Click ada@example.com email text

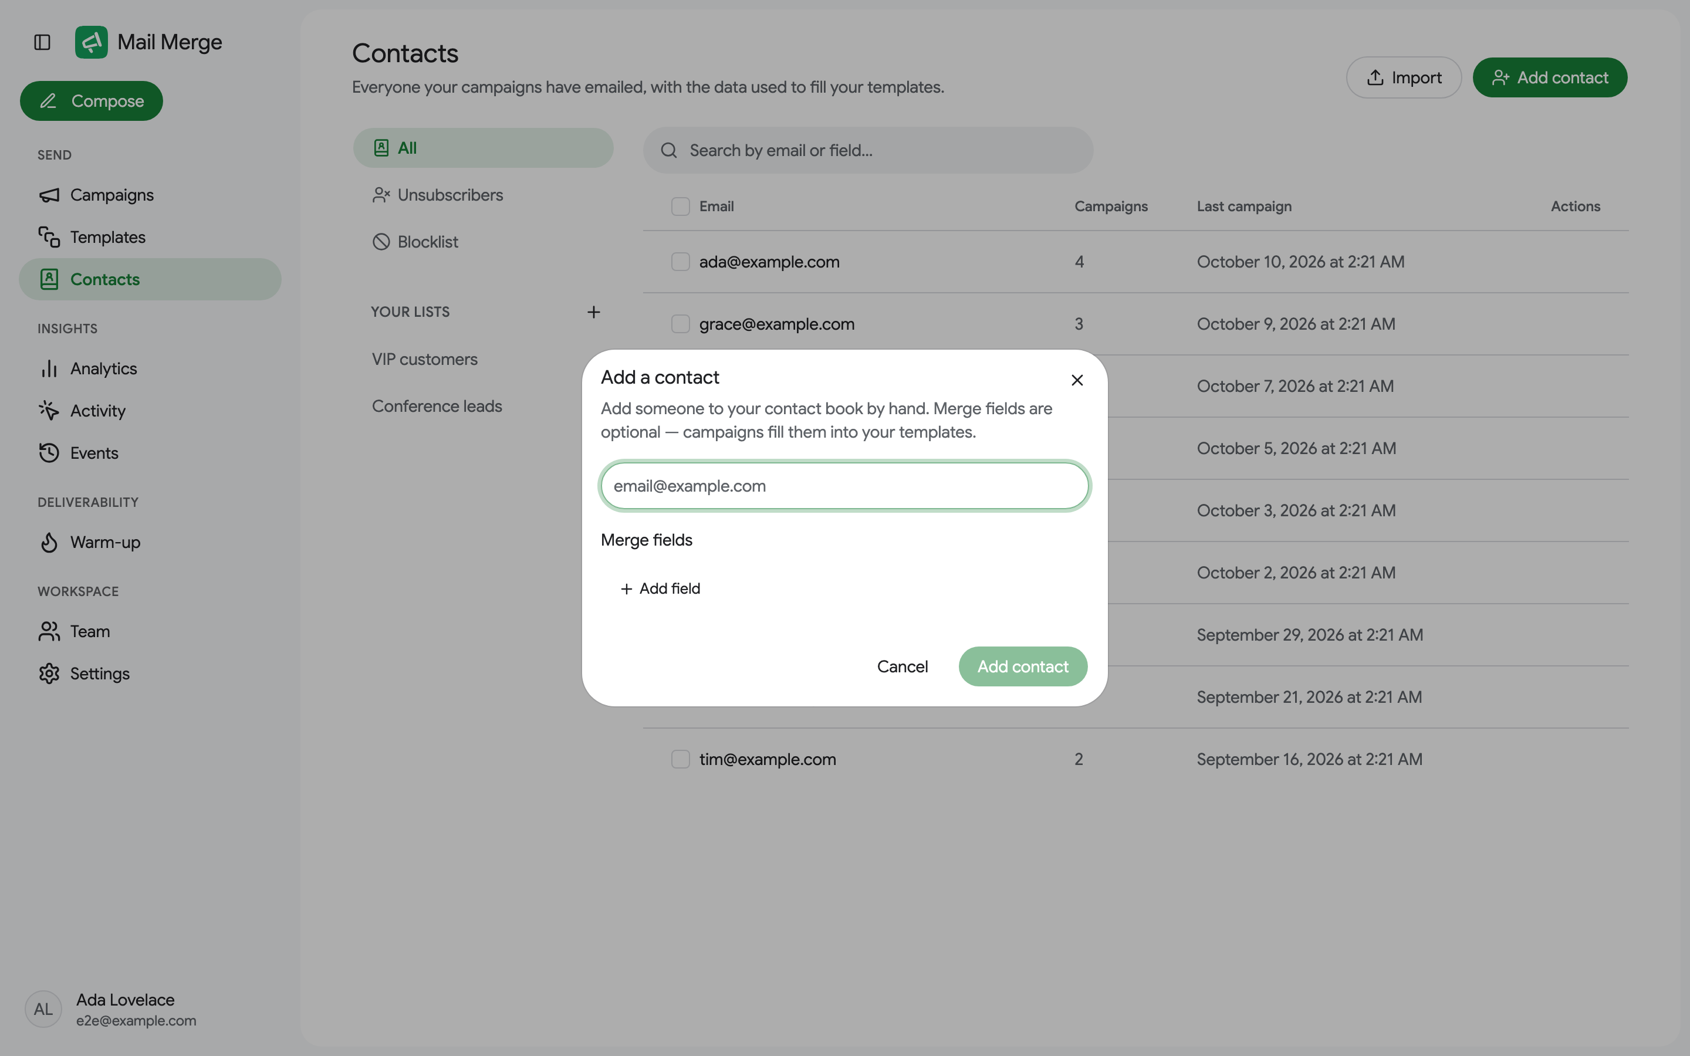769,262
